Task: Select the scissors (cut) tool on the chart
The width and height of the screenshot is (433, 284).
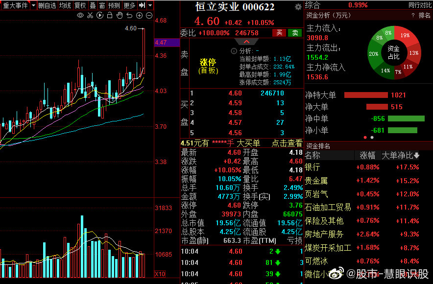Action: [91, 15]
